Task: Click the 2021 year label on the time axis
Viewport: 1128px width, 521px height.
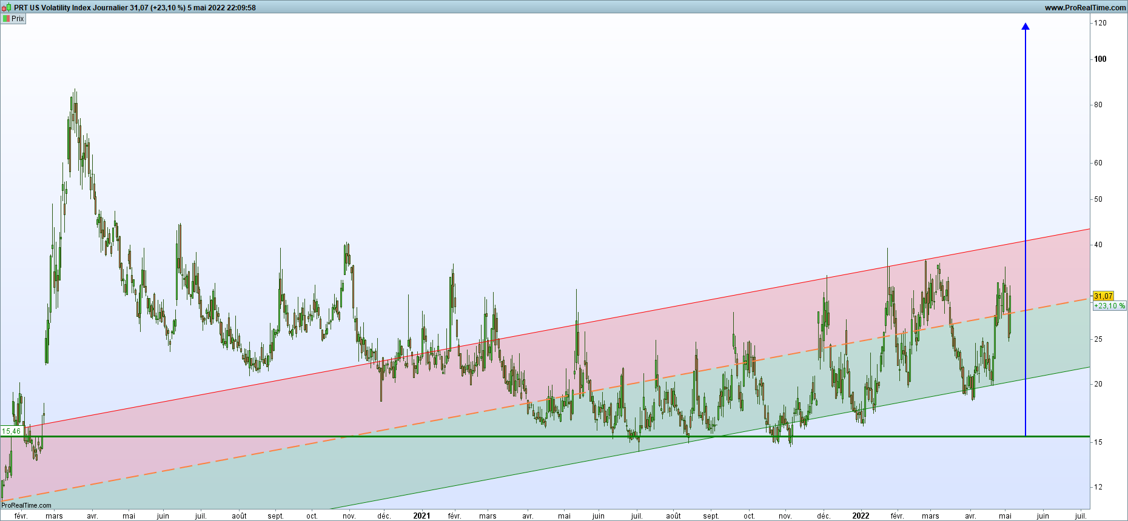Action: pos(421,516)
